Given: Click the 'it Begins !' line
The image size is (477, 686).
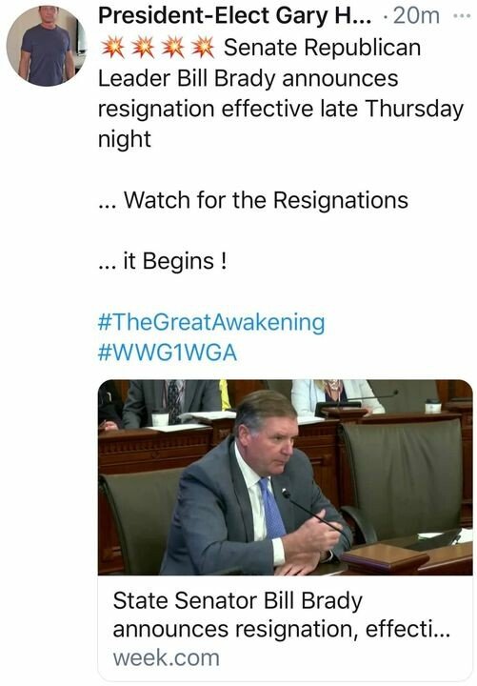Looking at the screenshot, I should click(x=163, y=262).
